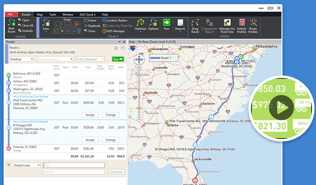The image size is (316, 185).
Task: Open the Reports tool
Action: [x=180, y=25]
